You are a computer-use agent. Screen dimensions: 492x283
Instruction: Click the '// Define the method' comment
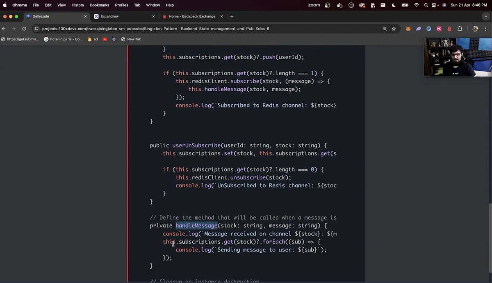(243, 218)
